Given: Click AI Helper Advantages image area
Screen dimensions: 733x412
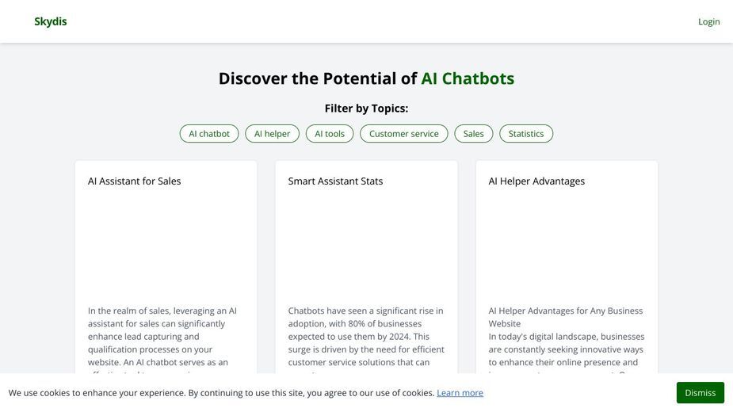Looking at the screenshot, I should click(x=567, y=246).
